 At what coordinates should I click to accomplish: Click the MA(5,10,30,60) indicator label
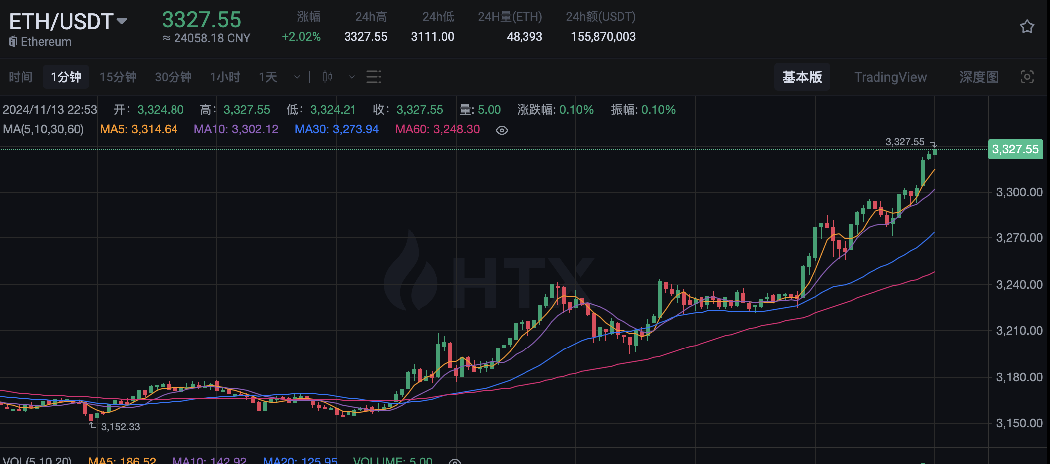(x=43, y=129)
